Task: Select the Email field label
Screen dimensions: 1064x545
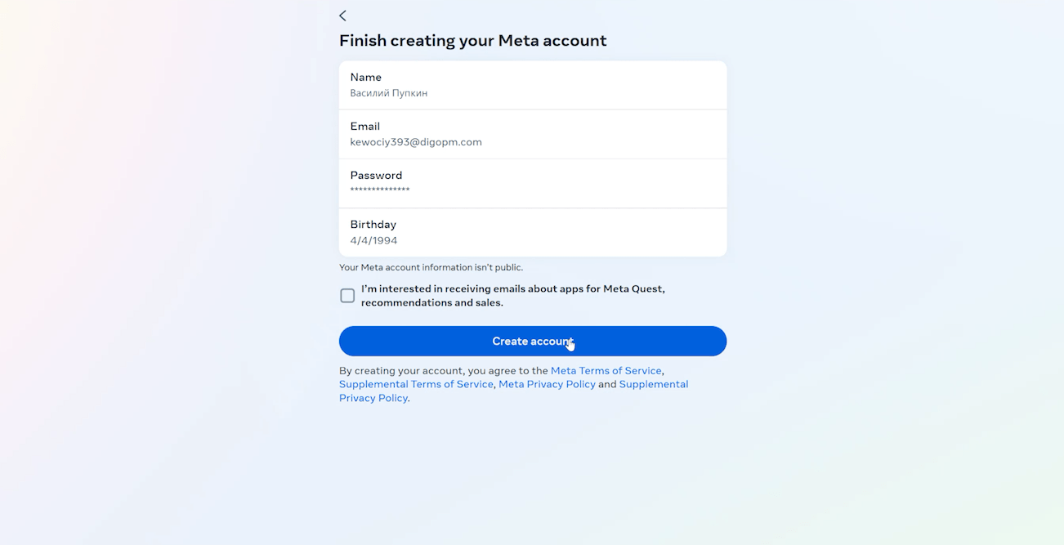Action: tap(364, 126)
